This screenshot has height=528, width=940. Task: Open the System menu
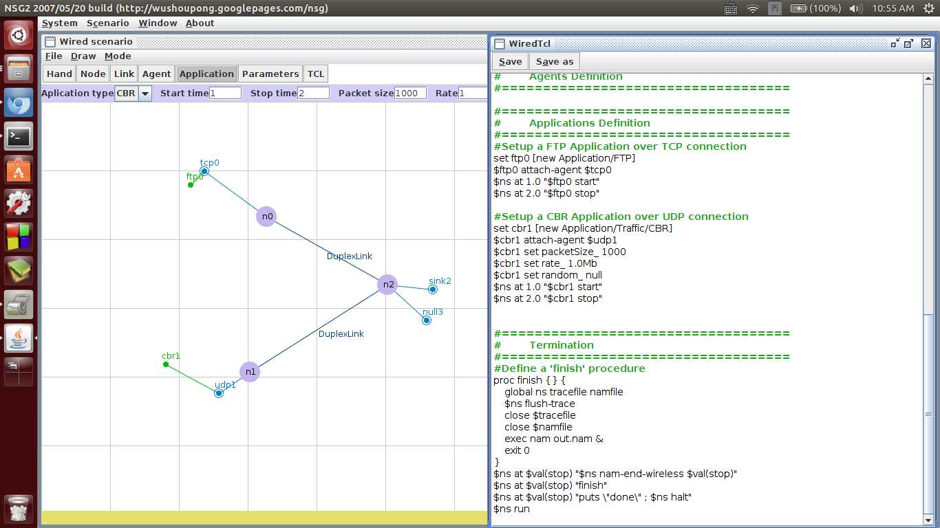click(x=60, y=23)
